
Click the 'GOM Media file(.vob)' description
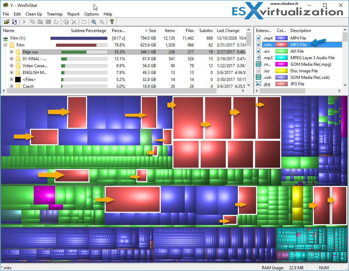[310, 77]
